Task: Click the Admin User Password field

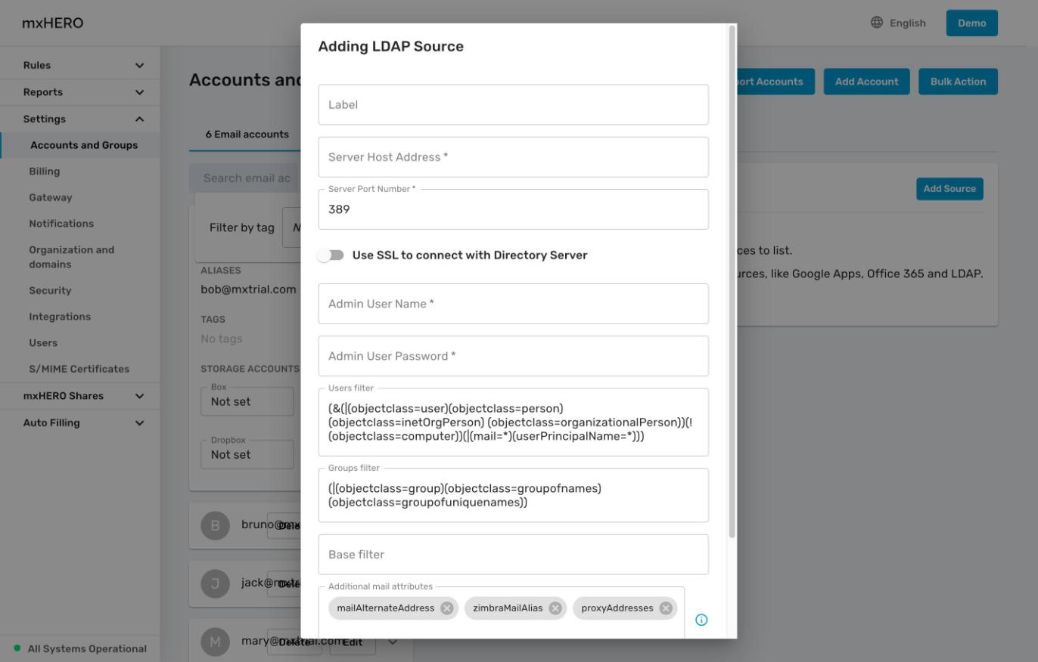Action: [513, 356]
